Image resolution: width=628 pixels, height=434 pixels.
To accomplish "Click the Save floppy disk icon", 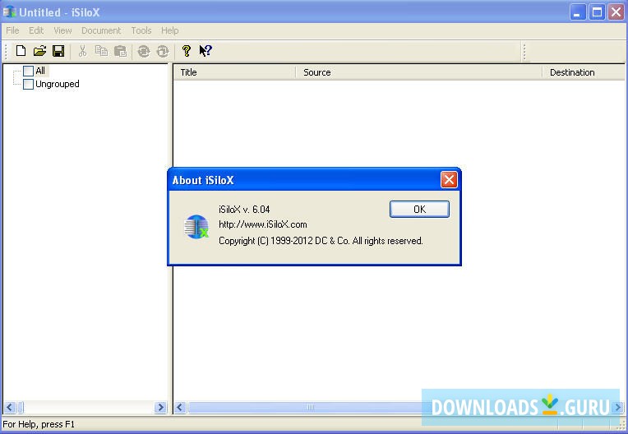I will [x=58, y=51].
